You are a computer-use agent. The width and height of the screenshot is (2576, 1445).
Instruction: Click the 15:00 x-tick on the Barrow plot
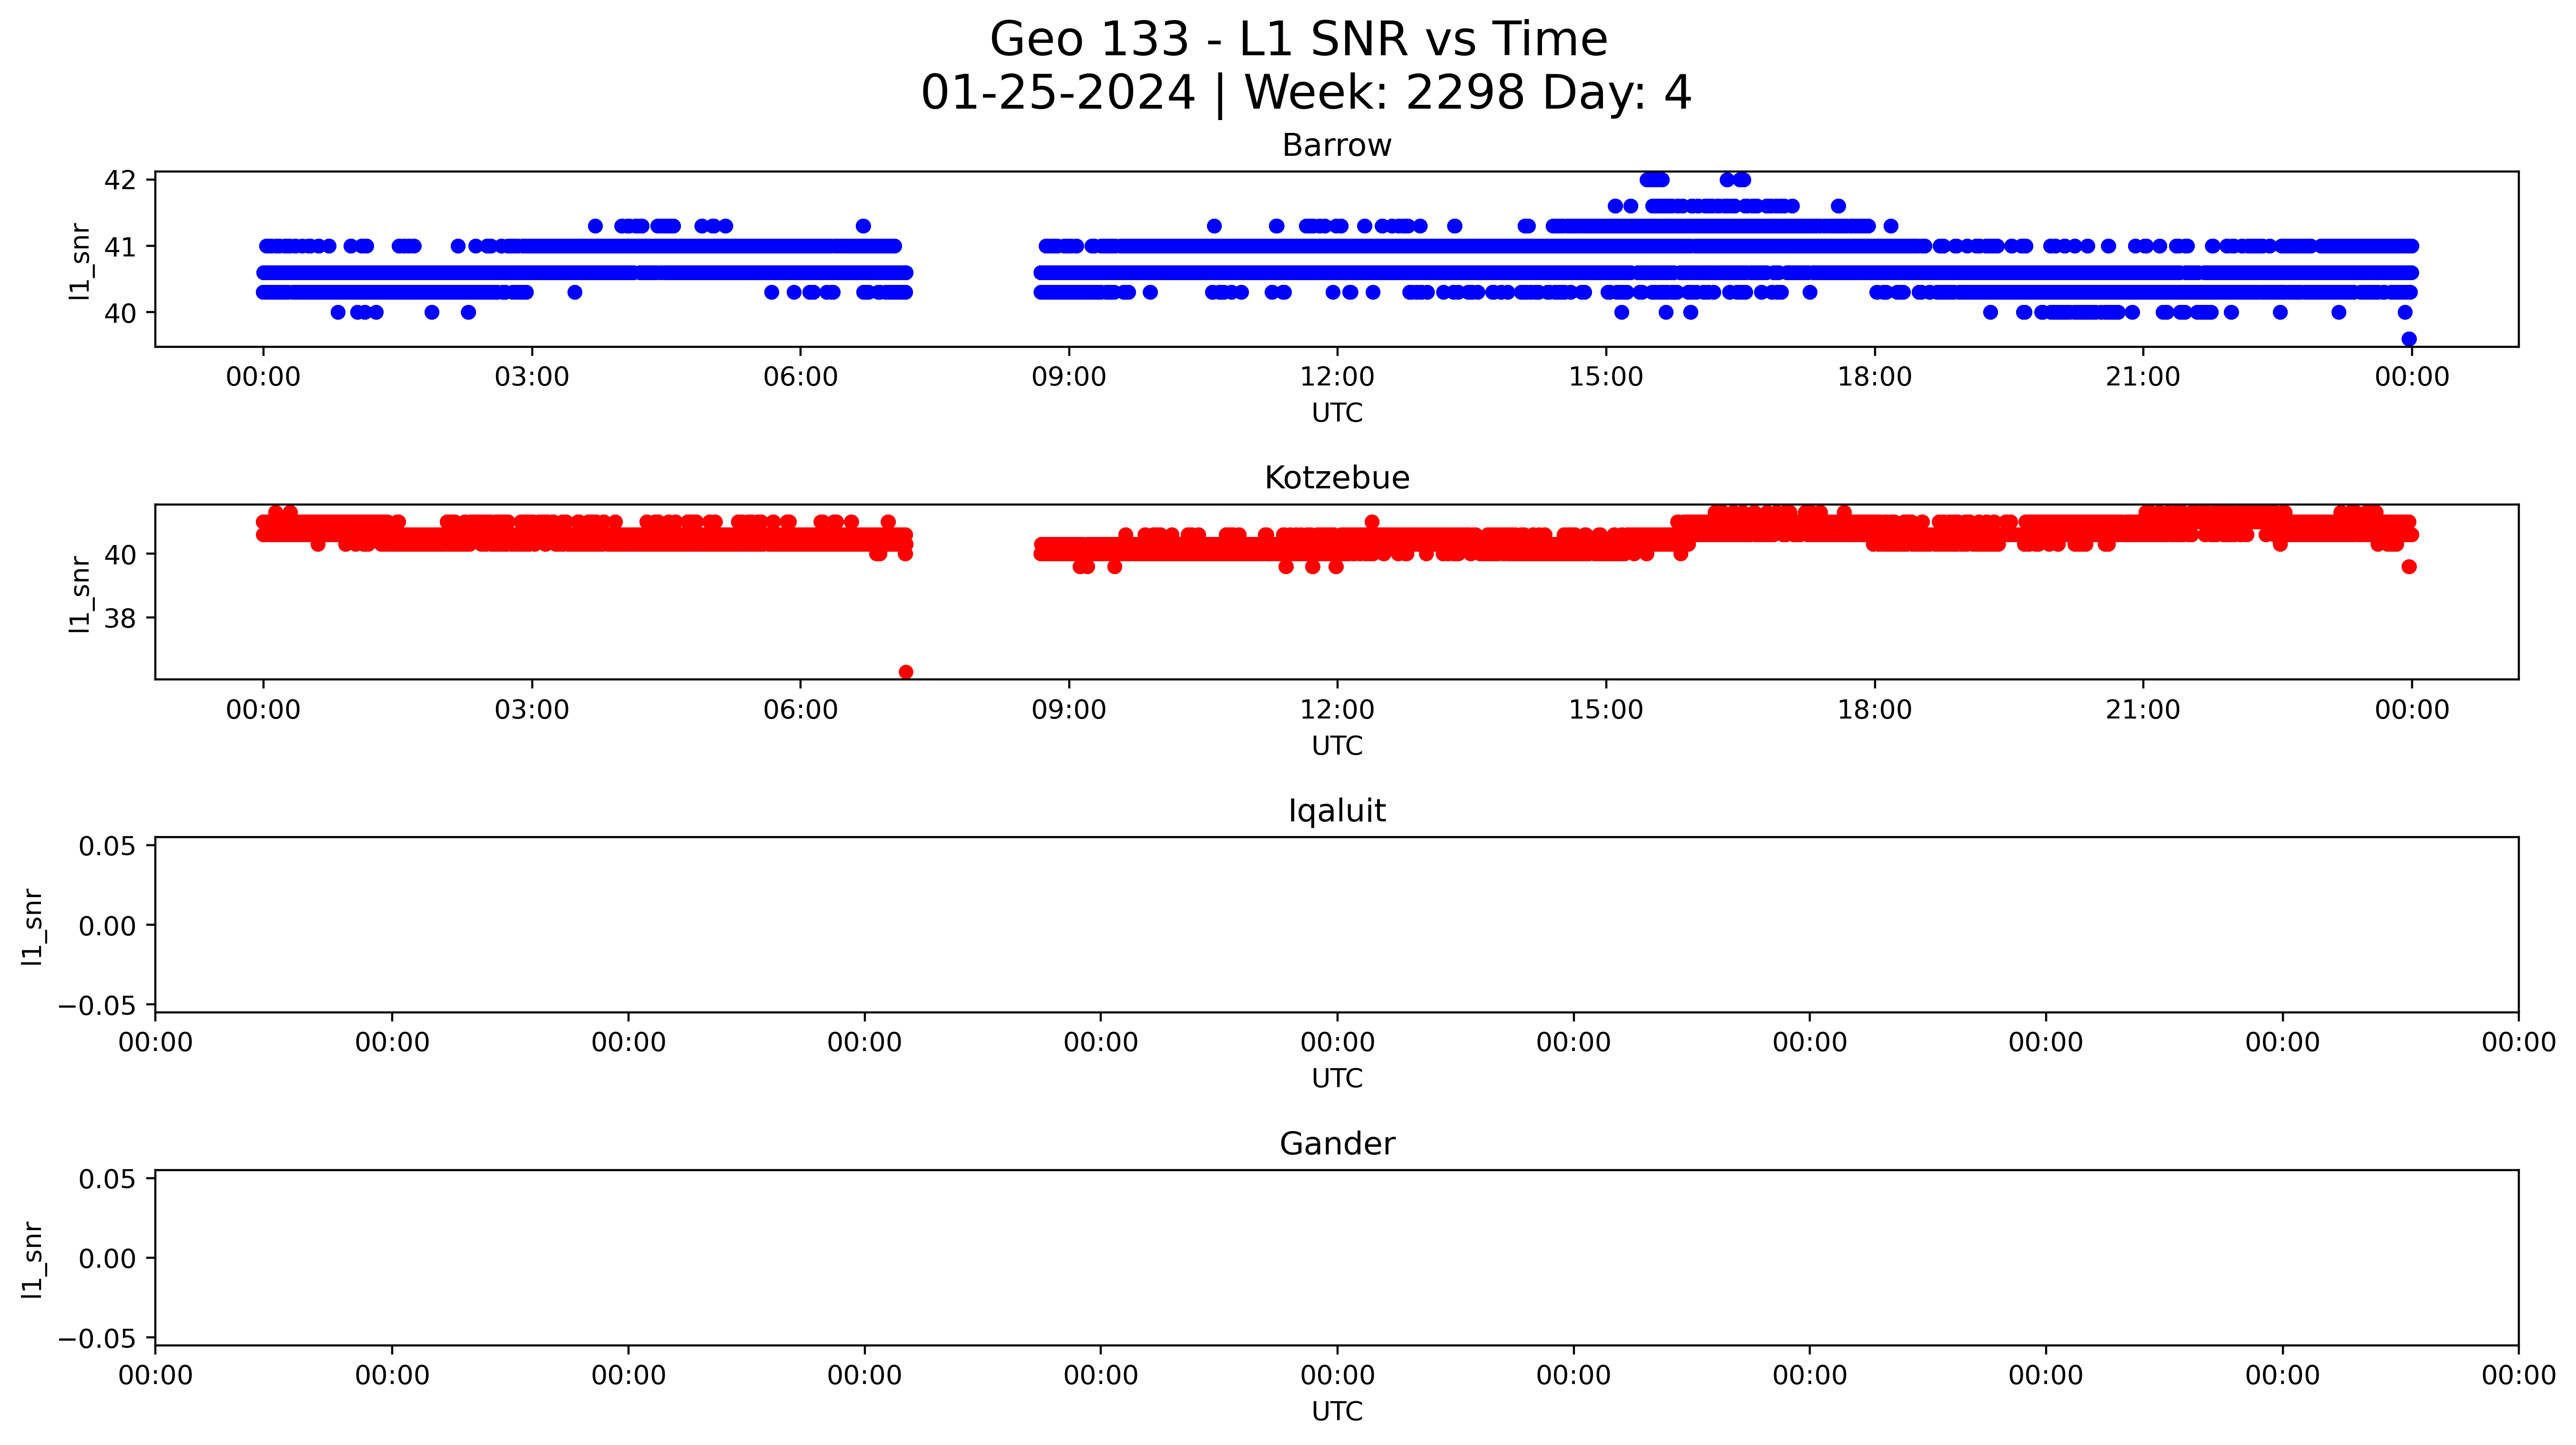click(1606, 378)
